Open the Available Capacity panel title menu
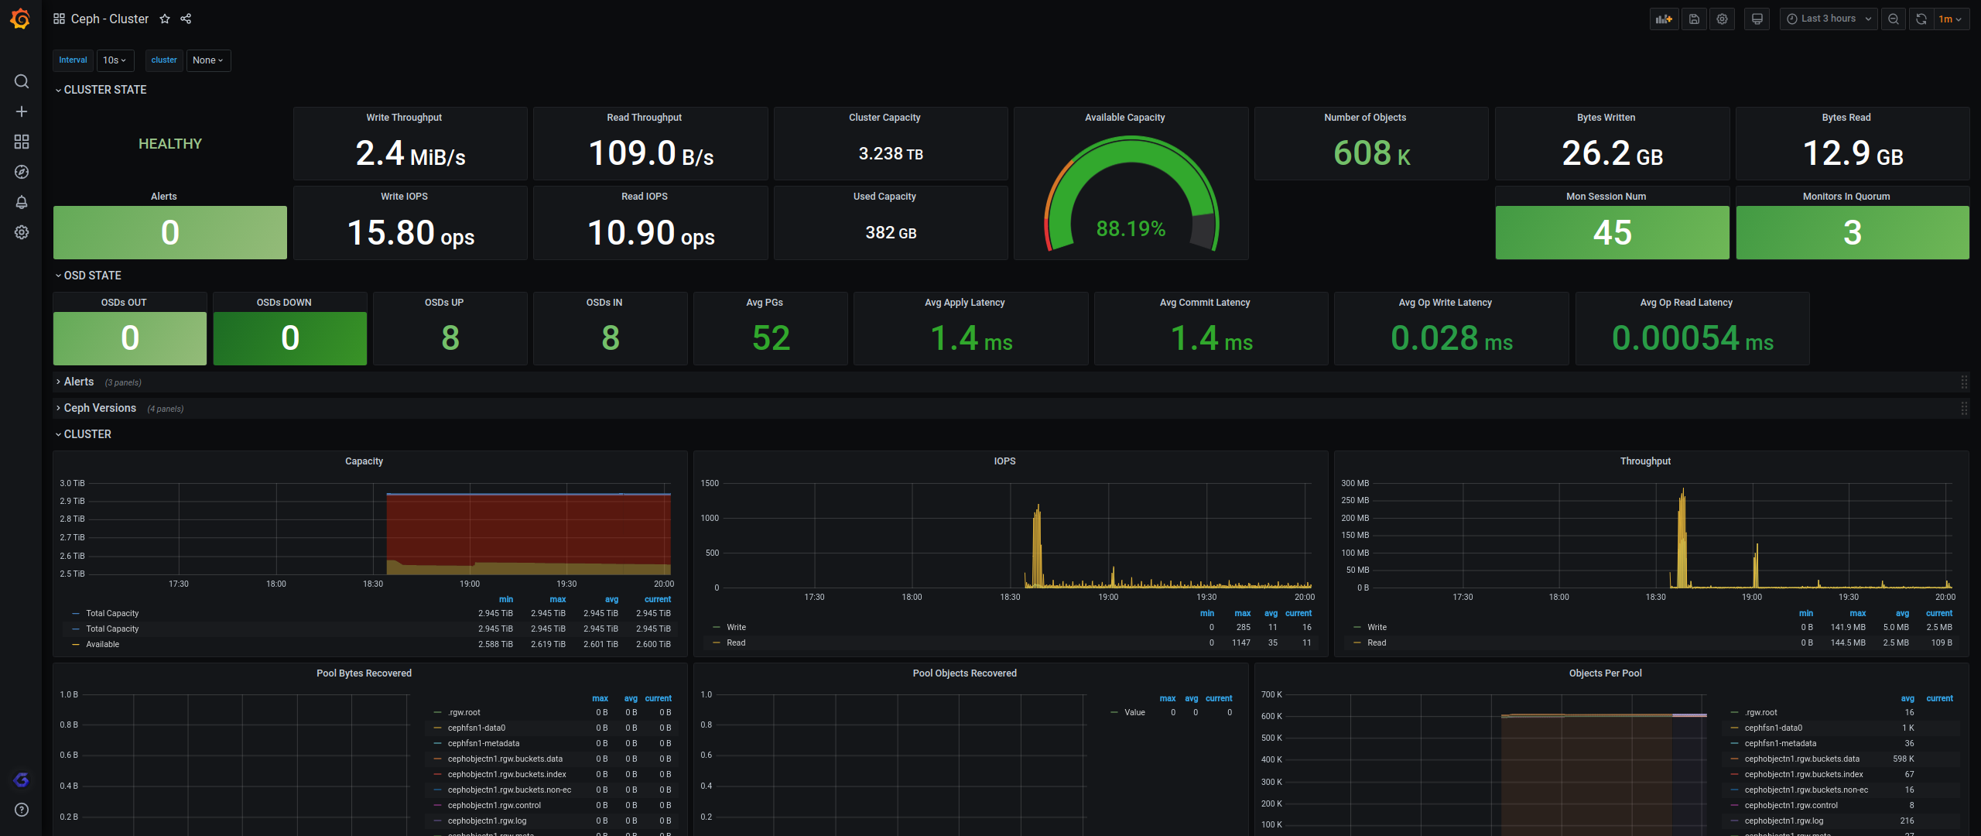Screen dimensions: 1981x836 pyautogui.click(x=1124, y=118)
